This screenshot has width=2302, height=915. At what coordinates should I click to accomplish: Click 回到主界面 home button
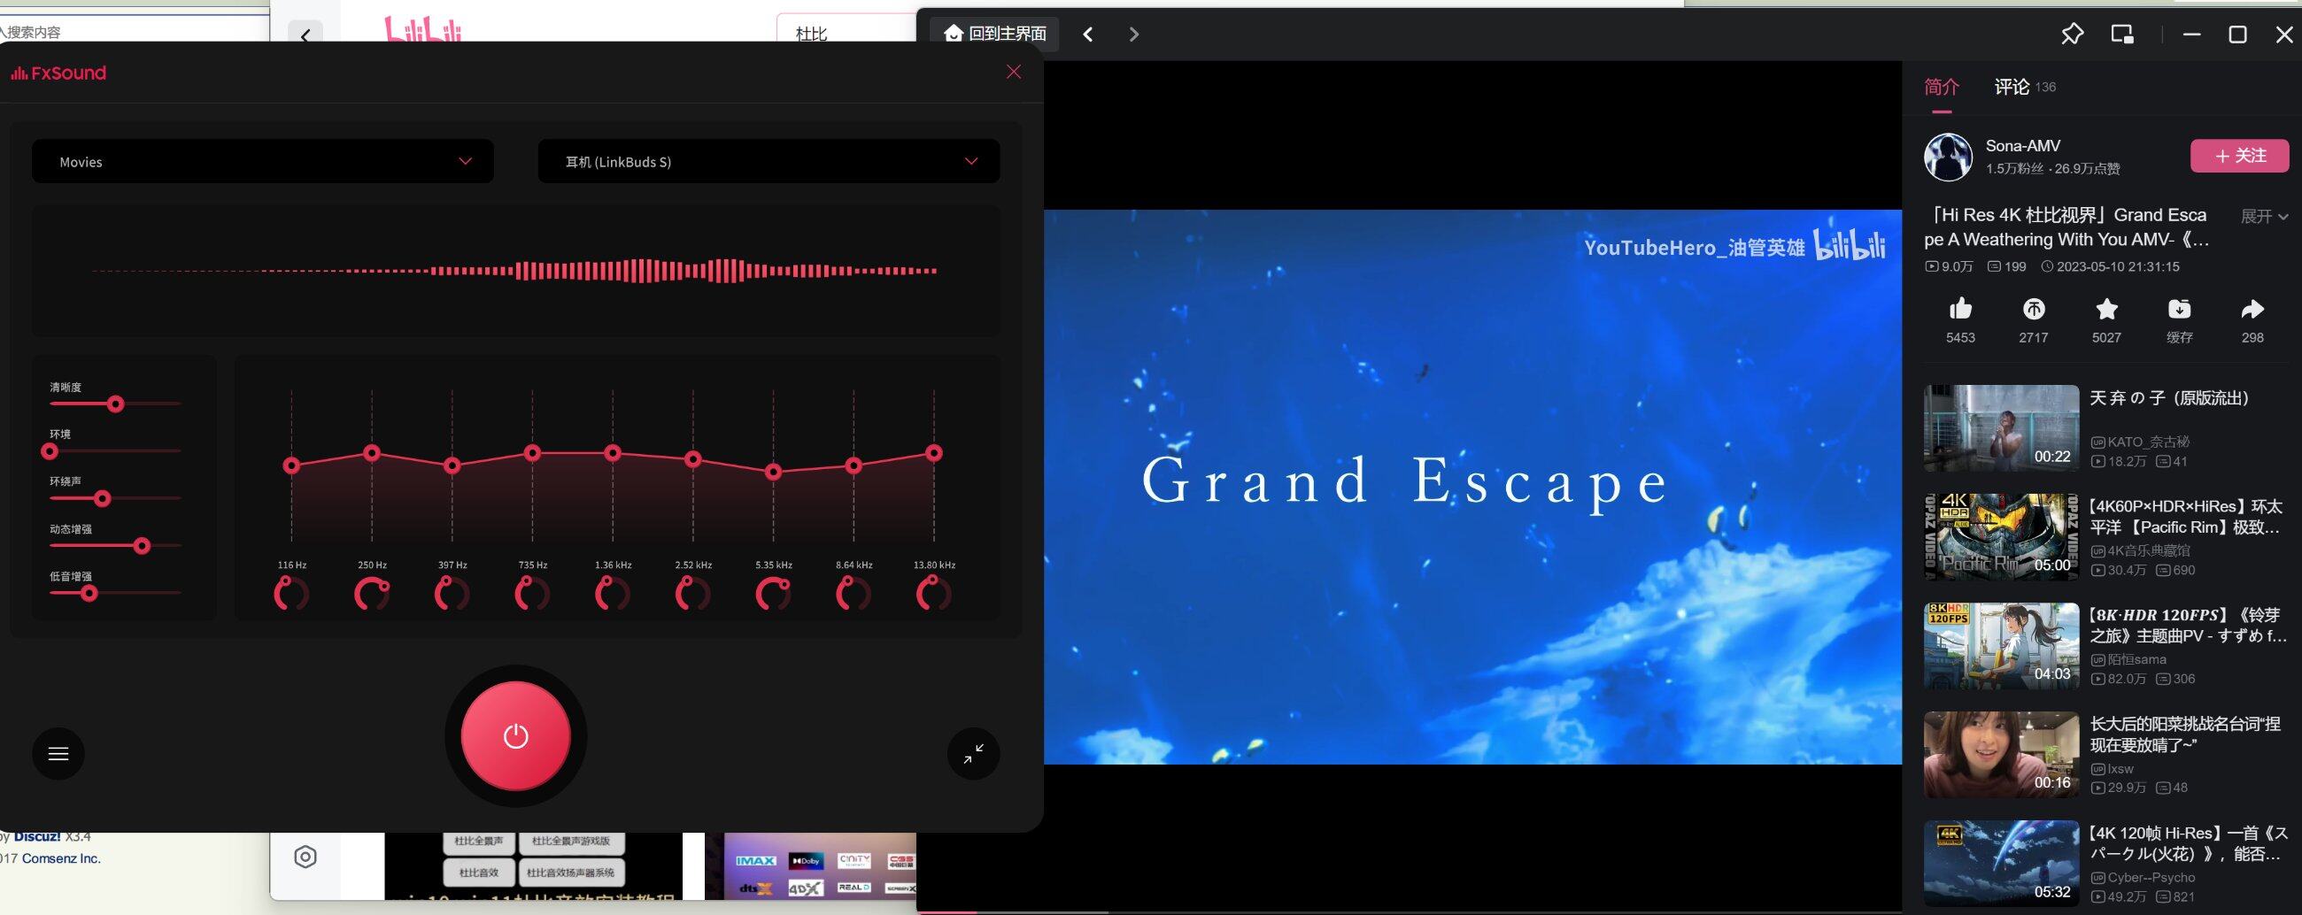(x=993, y=34)
